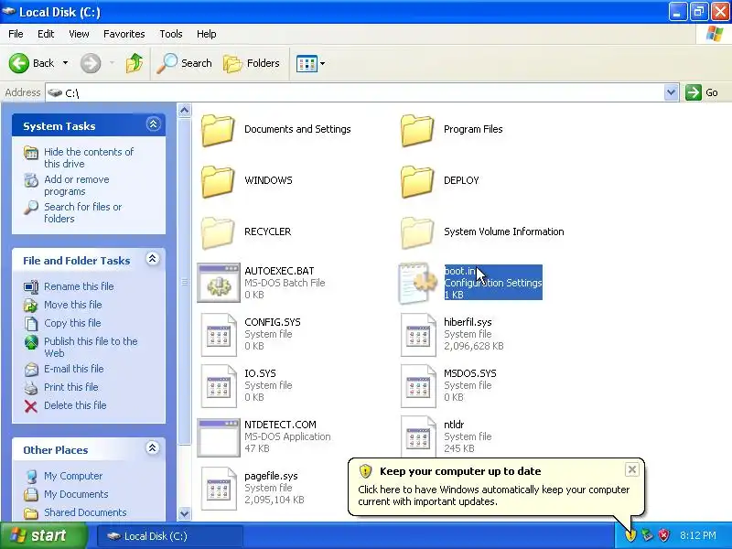Click Local Disk (C:) taskbar button
This screenshot has height=549, width=732.
click(170, 536)
